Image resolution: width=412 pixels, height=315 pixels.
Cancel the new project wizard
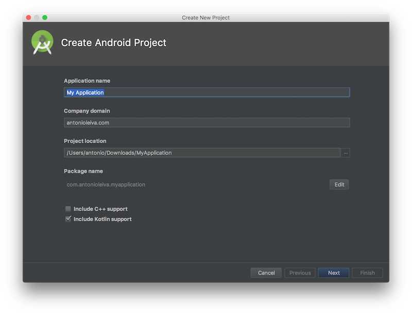pos(266,273)
